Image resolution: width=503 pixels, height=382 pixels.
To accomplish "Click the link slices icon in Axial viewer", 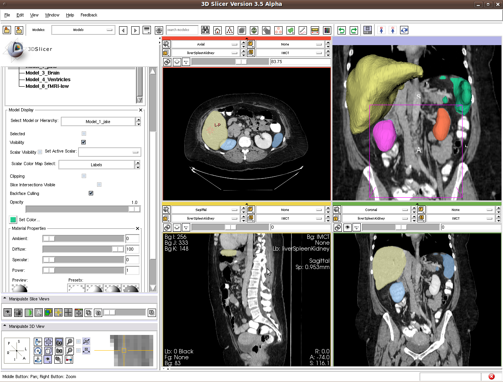I will (167, 62).
